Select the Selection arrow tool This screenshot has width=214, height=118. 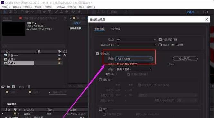coord(5,12)
